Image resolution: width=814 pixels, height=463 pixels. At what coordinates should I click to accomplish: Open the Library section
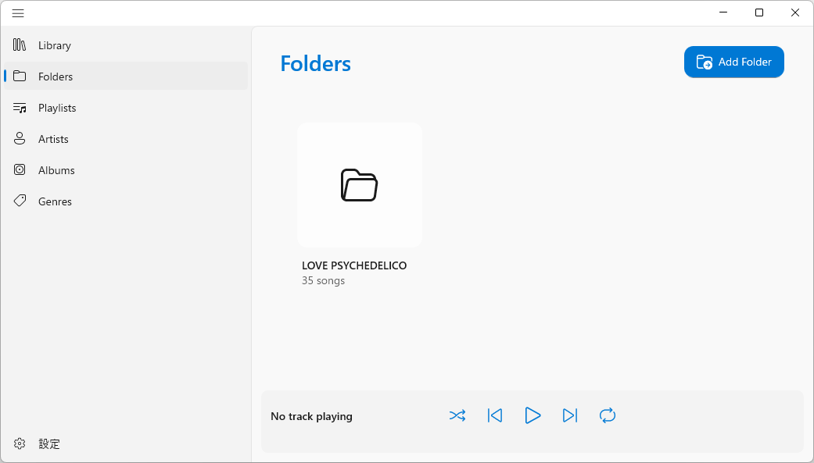tap(55, 45)
